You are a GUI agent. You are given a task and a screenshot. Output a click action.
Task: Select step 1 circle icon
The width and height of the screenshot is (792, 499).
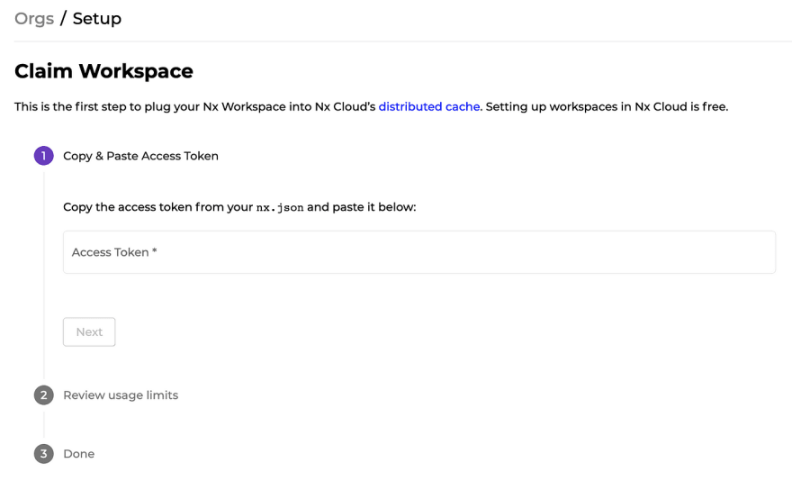click(44, 156)
